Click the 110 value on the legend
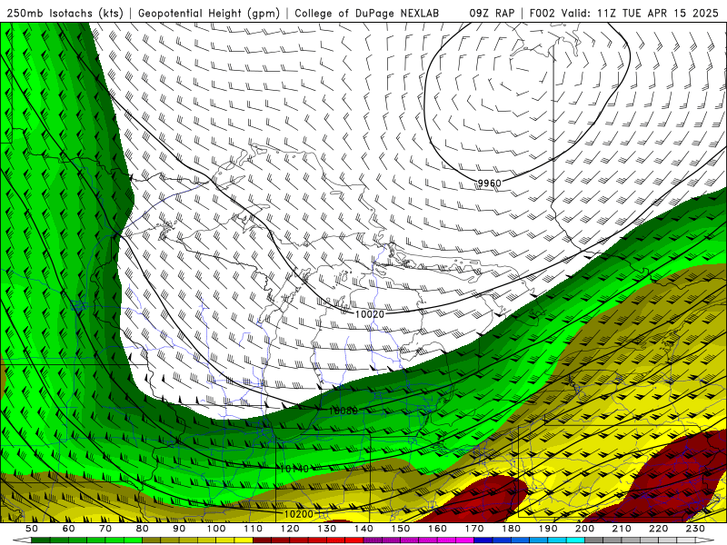 (x=254, y=529)
